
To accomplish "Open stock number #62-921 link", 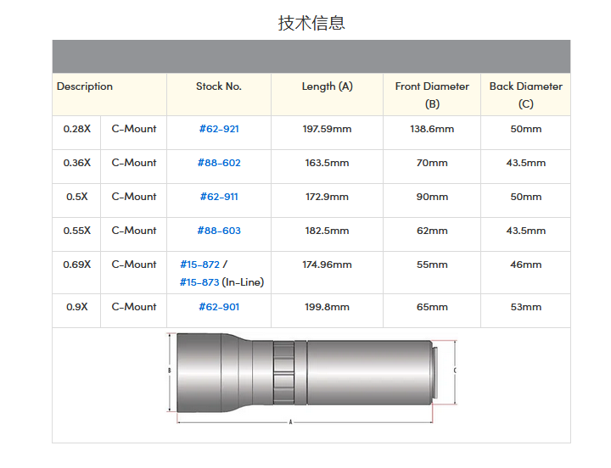I will click(x=219, y=129).
